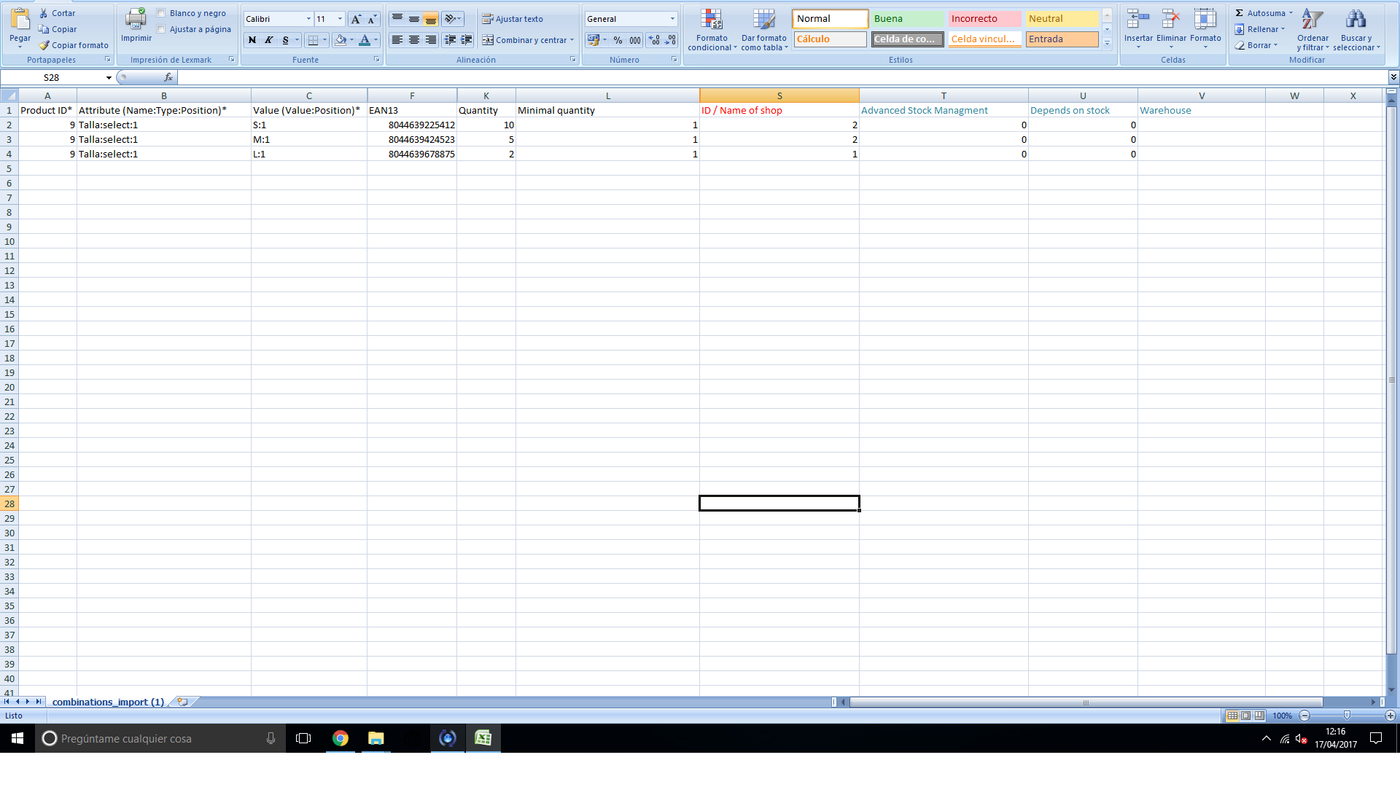Screen dimensions: 1400x787
Task: Toggle Ajustar texto wrap option
Action: [513, 19]
